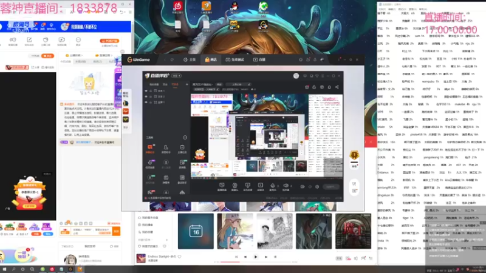Click the video play icon in left page toolbar

(x=62, y=39)
